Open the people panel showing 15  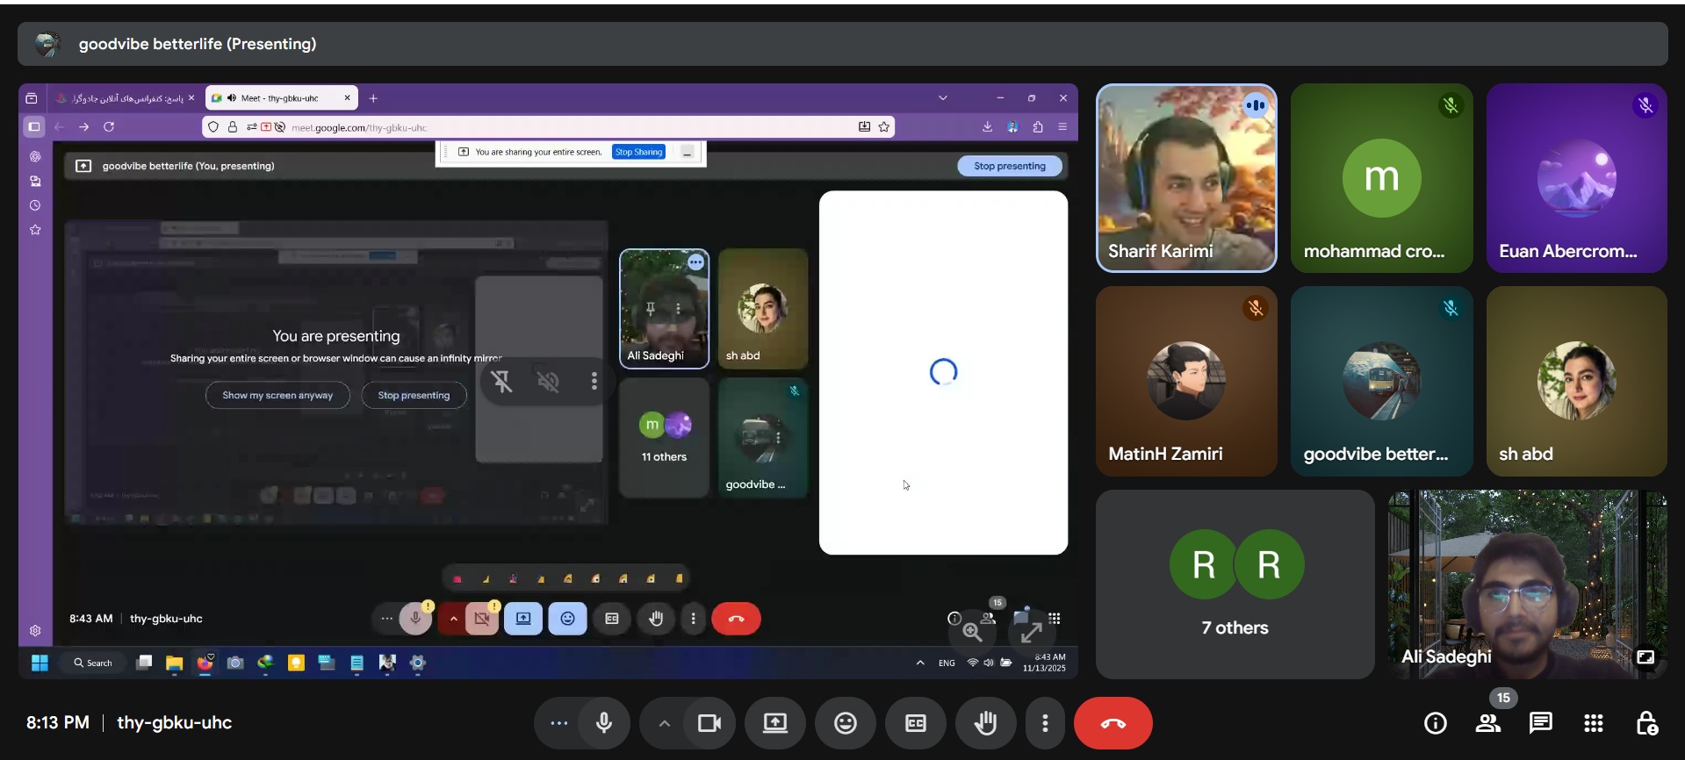tap(1487, 723)
